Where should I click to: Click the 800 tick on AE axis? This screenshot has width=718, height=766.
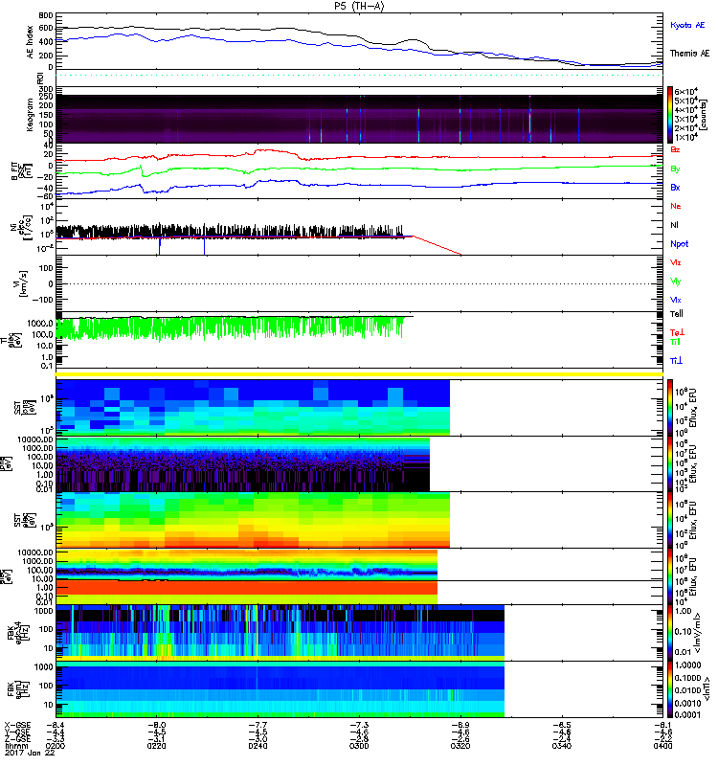[x=46, y=15]
